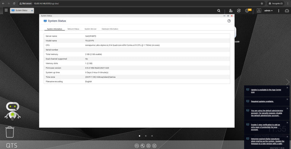The height and width of the screenshot is (149, 291).
Task: Click the System up time value
Action: point(97,72)
